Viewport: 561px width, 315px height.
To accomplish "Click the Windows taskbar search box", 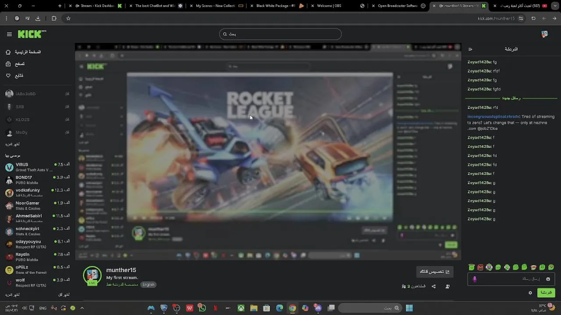I will click(x=370, y=308).
